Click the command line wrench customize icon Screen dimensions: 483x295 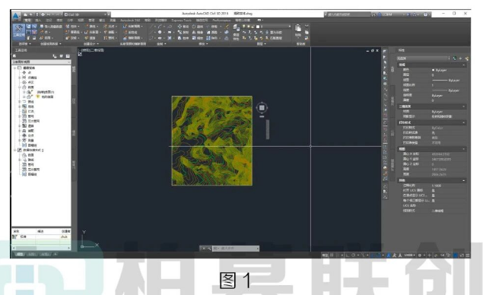[209, 248]
